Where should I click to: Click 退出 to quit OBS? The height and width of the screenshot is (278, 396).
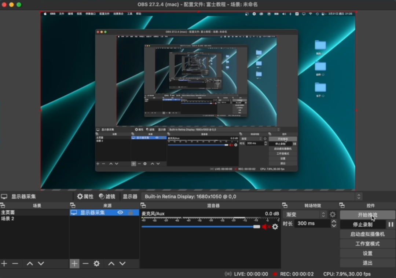tap(367, 263)
